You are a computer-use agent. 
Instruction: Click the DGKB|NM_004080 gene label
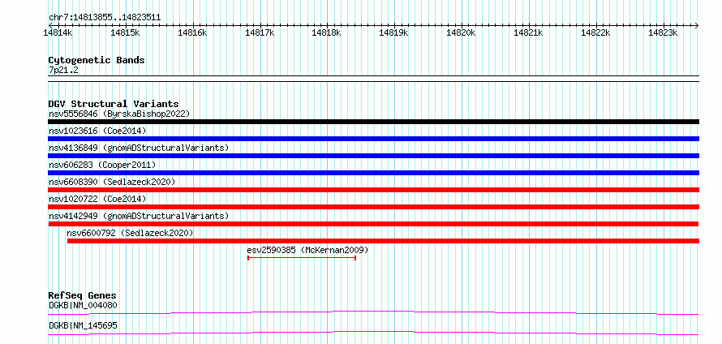(83, 305)
